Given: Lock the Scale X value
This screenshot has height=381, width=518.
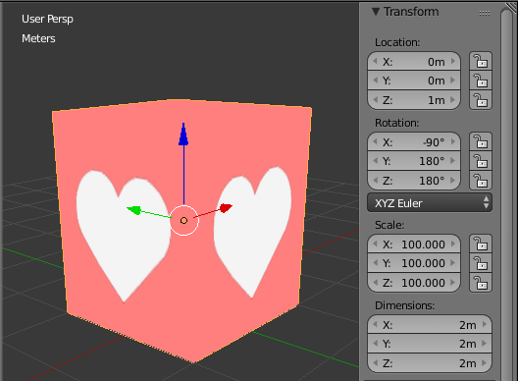Looking at the screenshot, I should pos(481,245).
